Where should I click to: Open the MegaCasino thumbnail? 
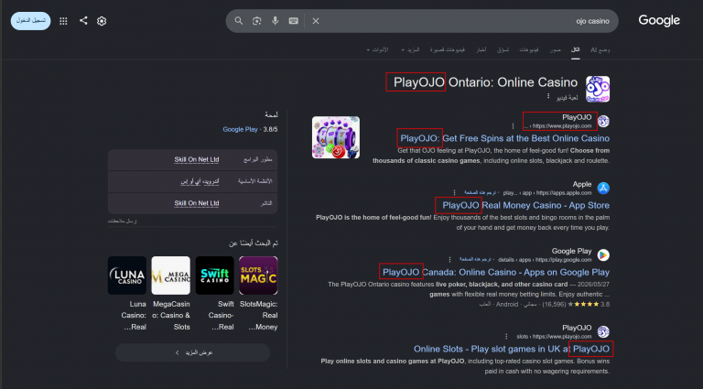tap(171, 276)
